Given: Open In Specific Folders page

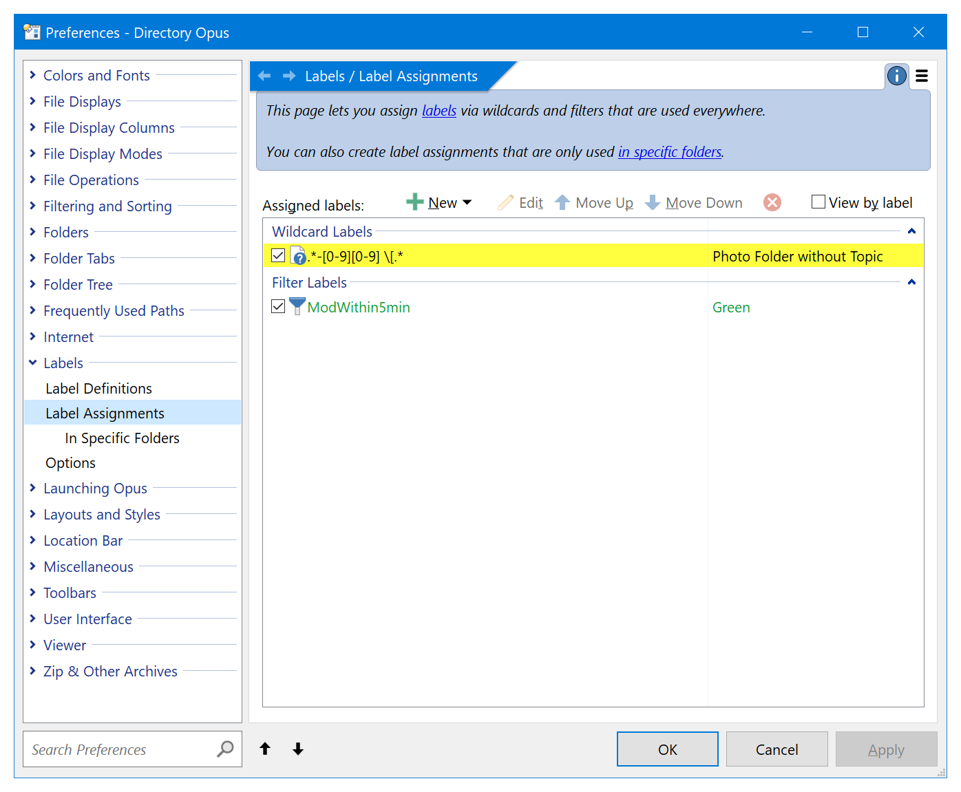Looking at the screenshot, I should pos(122,438).
